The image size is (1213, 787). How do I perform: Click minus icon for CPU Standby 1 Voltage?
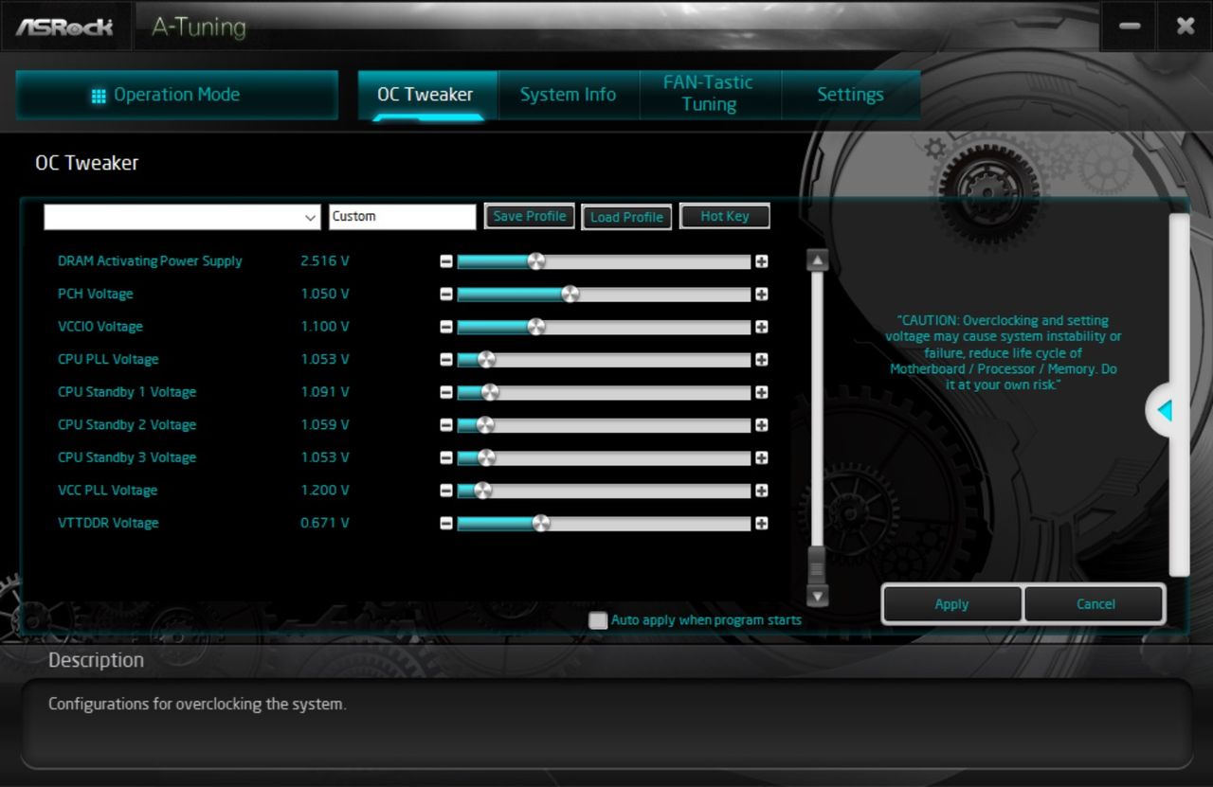tap(446, 392)
